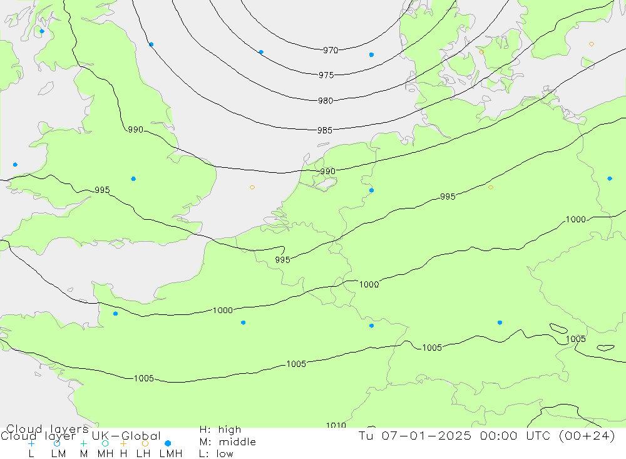Screen dimensions: 626x459
Task: Select the blue dot in the Irish Sea
Action: 15,165
